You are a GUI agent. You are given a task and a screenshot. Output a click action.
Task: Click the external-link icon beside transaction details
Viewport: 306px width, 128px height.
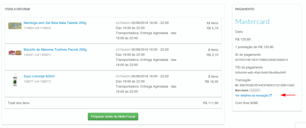[x=270, y=95]
